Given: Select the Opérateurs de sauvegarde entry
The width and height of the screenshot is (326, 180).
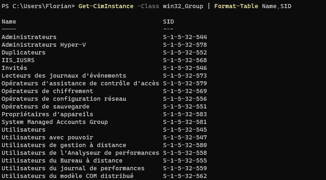Looking at the screenshot, I should 46,106.
